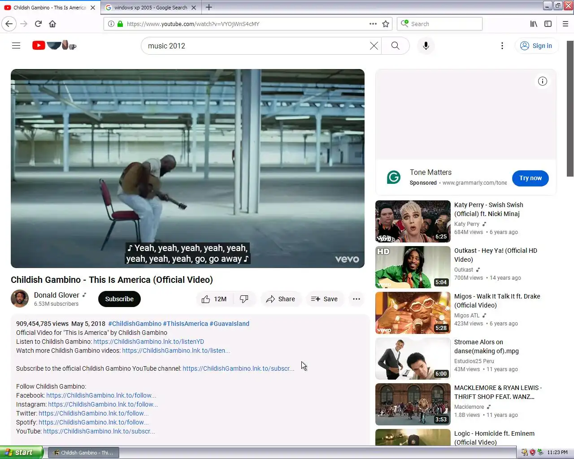
Task: Open the YouTube settings three-dot menu
Action: [x=502, y=46]
